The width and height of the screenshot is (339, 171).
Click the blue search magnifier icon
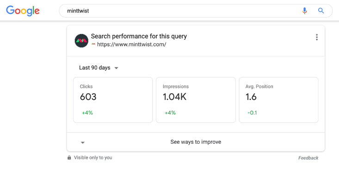coord(321,11)
